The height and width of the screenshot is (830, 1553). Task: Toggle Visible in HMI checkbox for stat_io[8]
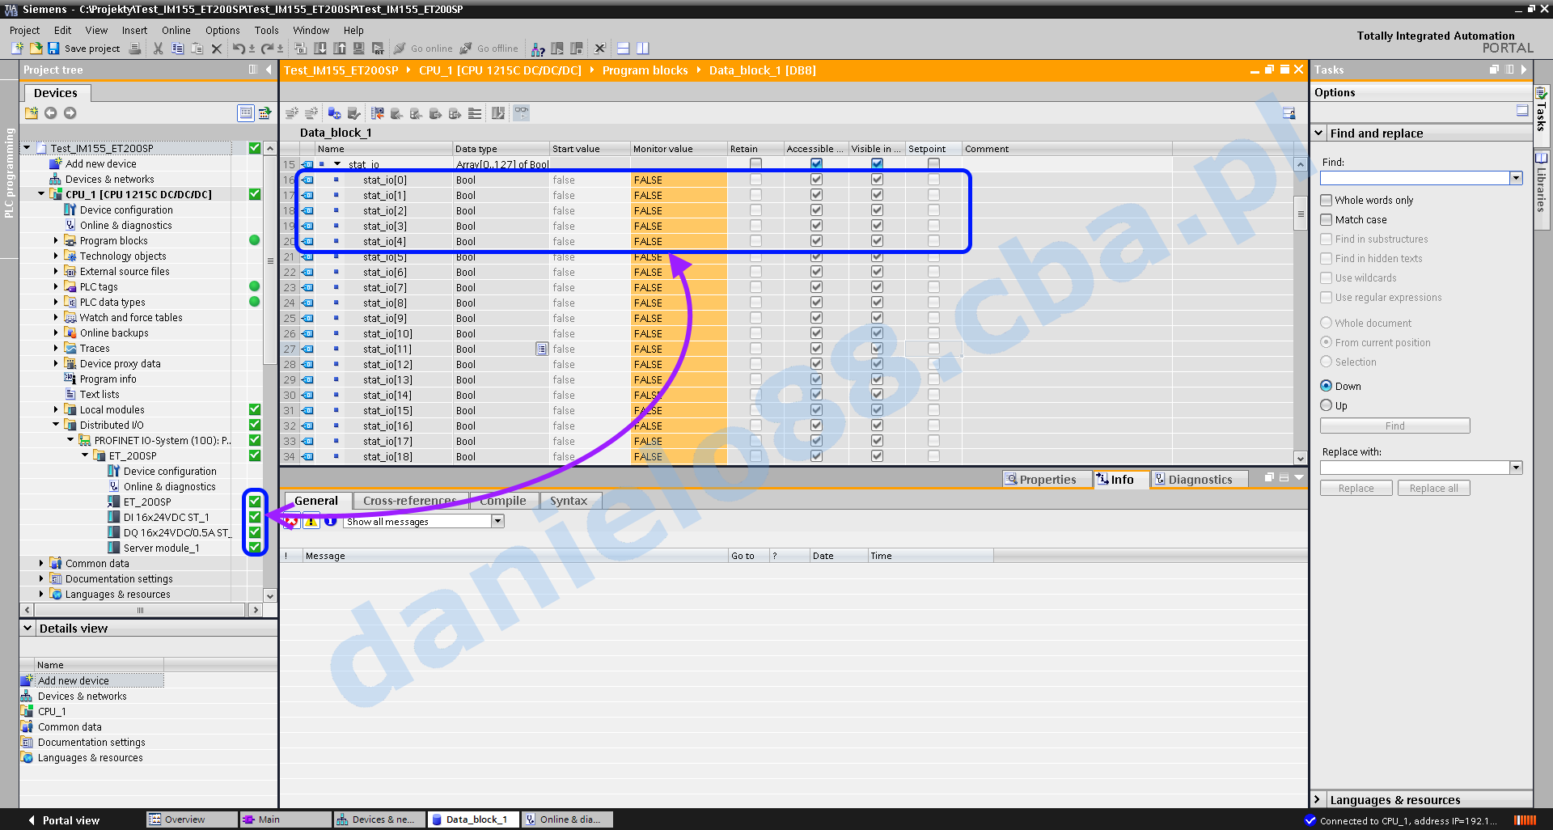[x=877, y=303]
